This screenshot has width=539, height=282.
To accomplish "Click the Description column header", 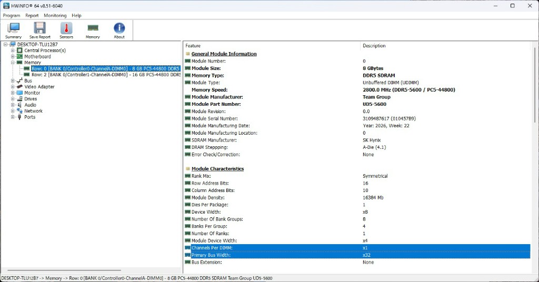I will click(x=445, y=46).
